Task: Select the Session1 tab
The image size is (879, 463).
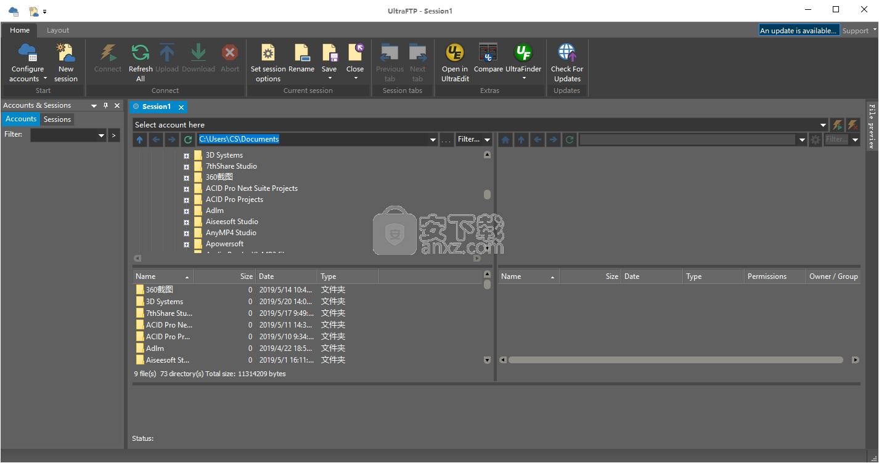Action: click(x=156, y=107)
